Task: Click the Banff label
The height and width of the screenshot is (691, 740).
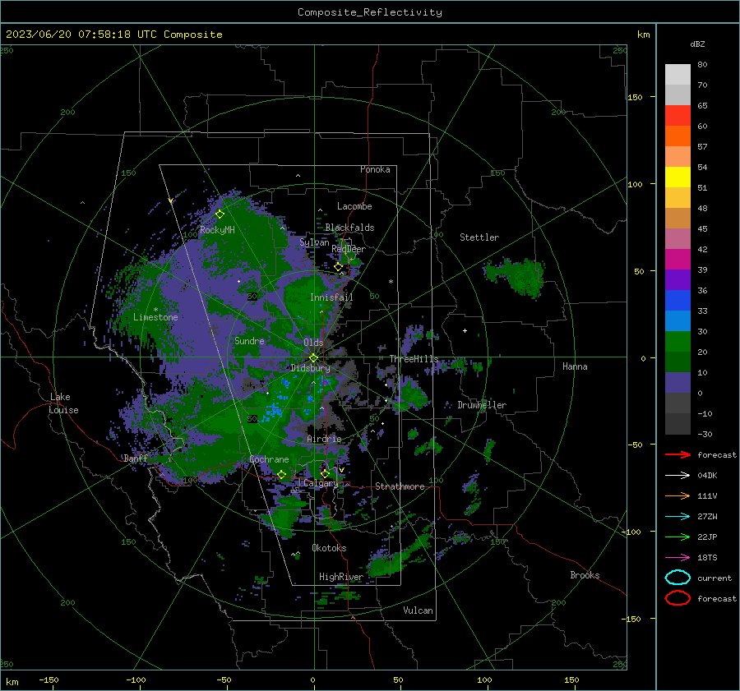Action: tap(136, 458)
